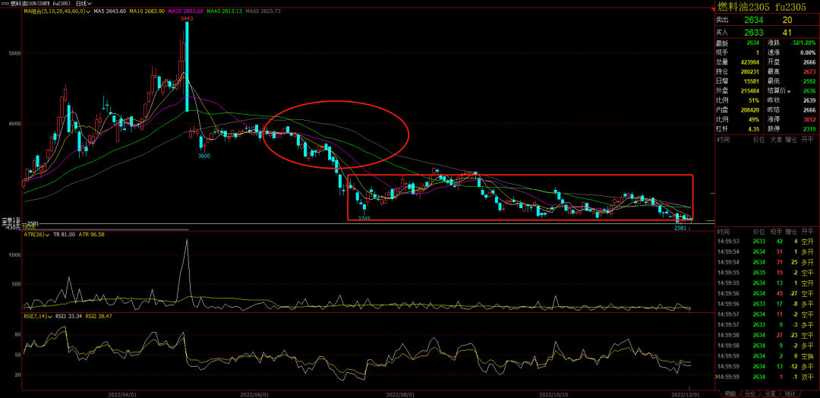Image resolution: width=820 pixels, height=398 pixels.
Task: Select the tick row with 现手 45
Action: click(765, 293)
